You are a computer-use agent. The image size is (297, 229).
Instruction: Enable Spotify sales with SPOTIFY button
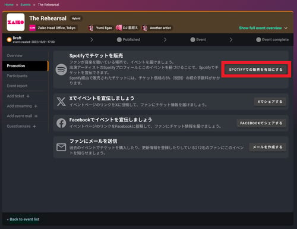(x=256, y=70)
